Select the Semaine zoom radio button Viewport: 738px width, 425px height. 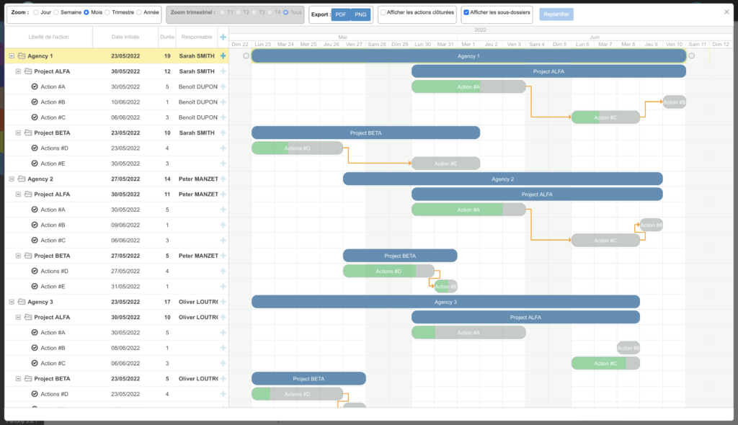coord(55,13)
